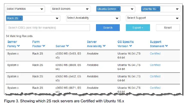Sort by Server Family column header

click(x=13, y=44)
